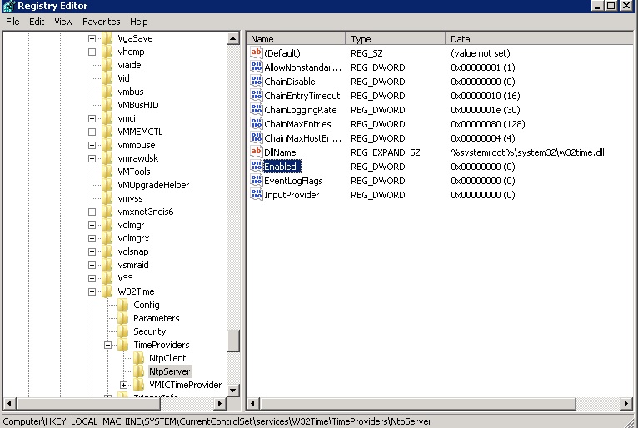Click the NtpClient folder icon
Screen dimensions: 638x428
[138, 358]
